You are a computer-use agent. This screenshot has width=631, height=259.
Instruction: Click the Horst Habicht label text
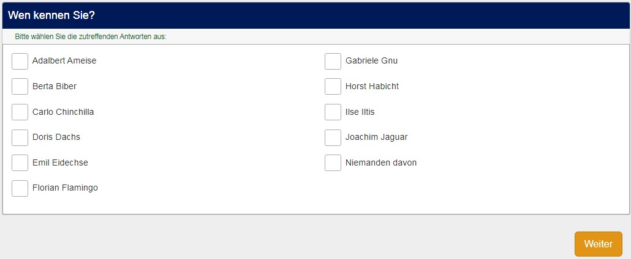tap(372, 87)
